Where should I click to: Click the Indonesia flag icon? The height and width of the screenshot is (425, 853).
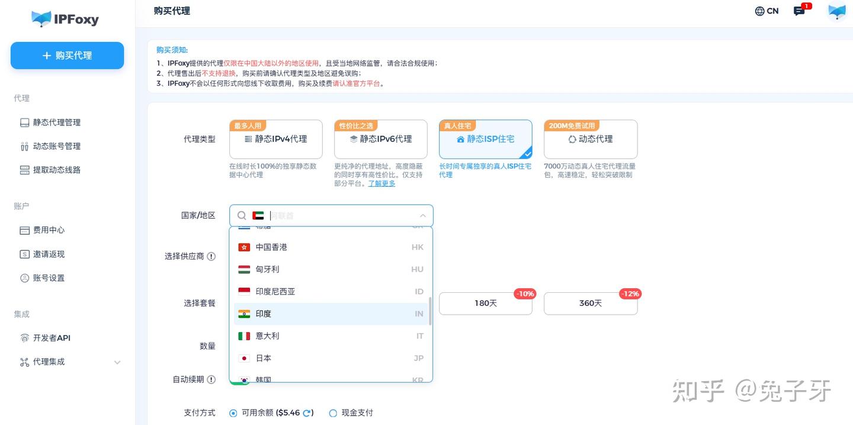tap(244, 292)
